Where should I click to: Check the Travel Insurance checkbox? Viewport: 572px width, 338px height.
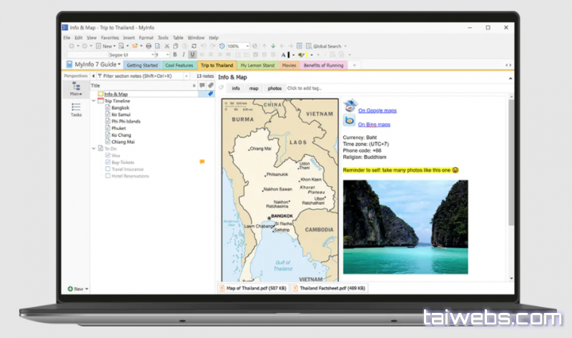(x=108, y=169)
